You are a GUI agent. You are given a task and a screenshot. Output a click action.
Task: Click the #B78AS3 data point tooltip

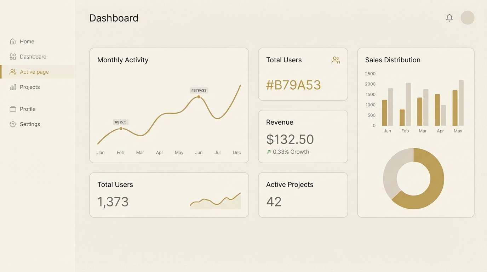click(x=199, y=90)
